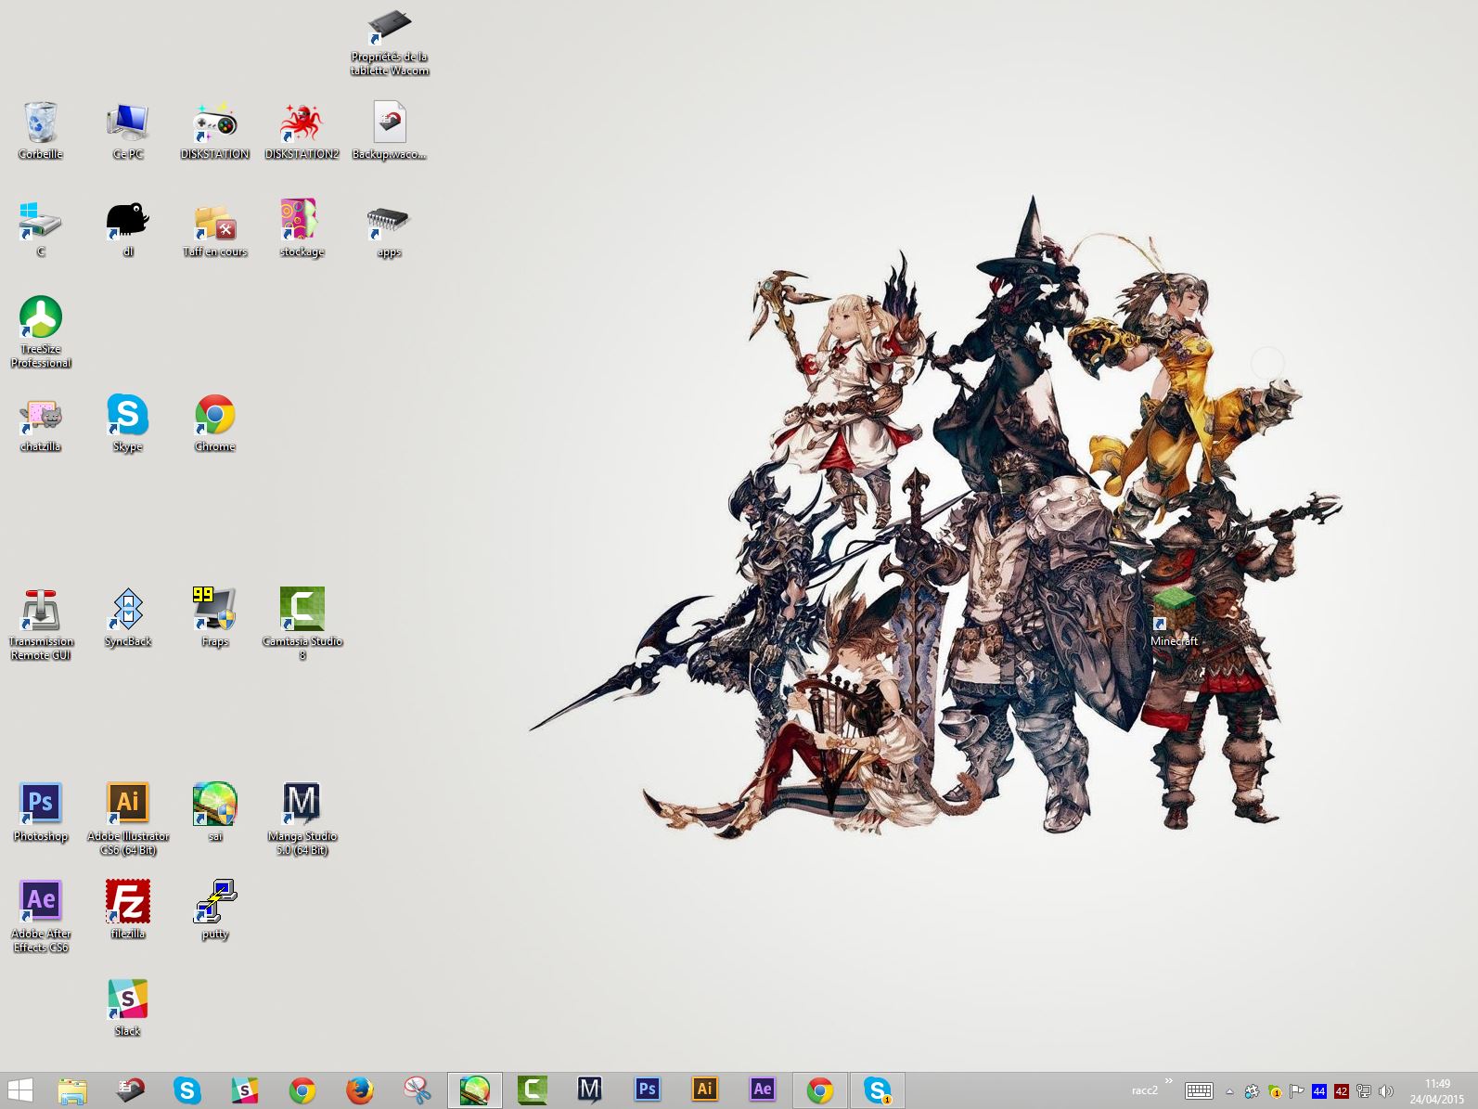Viewport: 1478px width, 1109px height.
Task: Launch Firefox from the taskbar
Action: pos(360,1090)
